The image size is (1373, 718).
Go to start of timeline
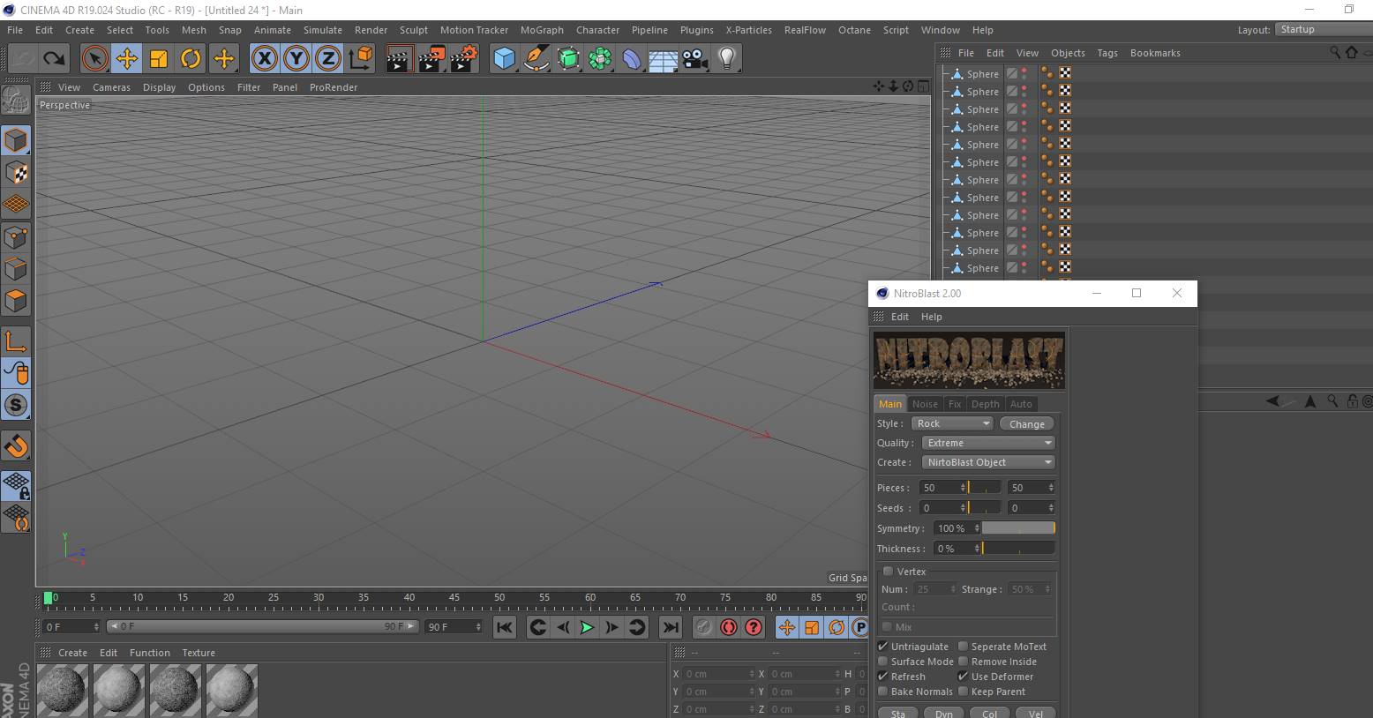coord(505,627)
